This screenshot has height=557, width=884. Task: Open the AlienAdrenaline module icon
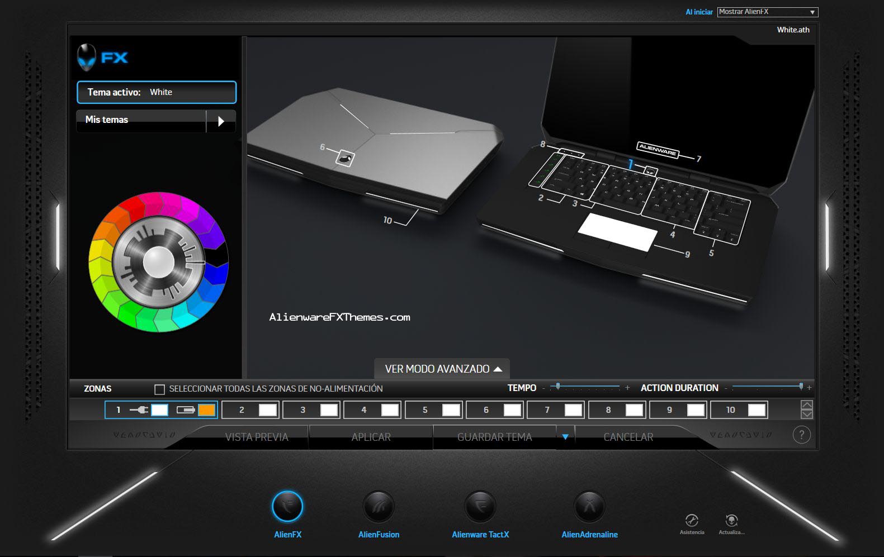[589, 507]
